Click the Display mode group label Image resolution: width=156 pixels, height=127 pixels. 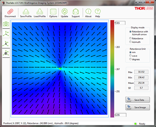tap(138, 28)
